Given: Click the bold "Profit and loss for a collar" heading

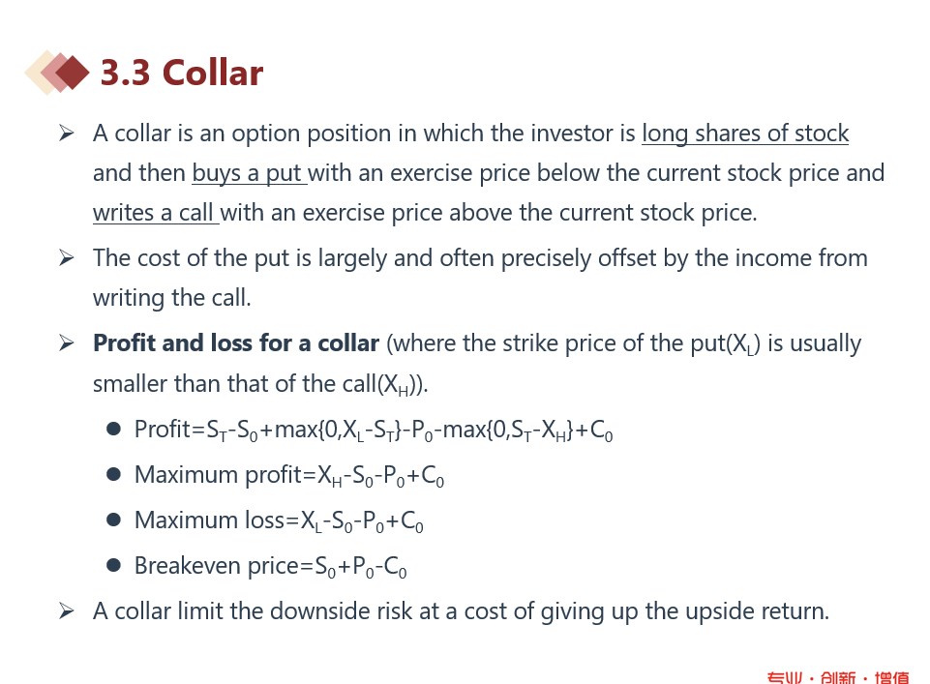Looking at the screenshot, I should click(235, 343).
